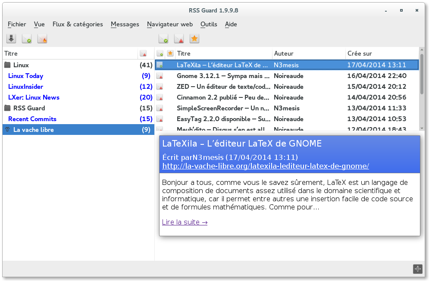
Task: Mark selected messages as unread toolbar icon
Action: point(179,39)
